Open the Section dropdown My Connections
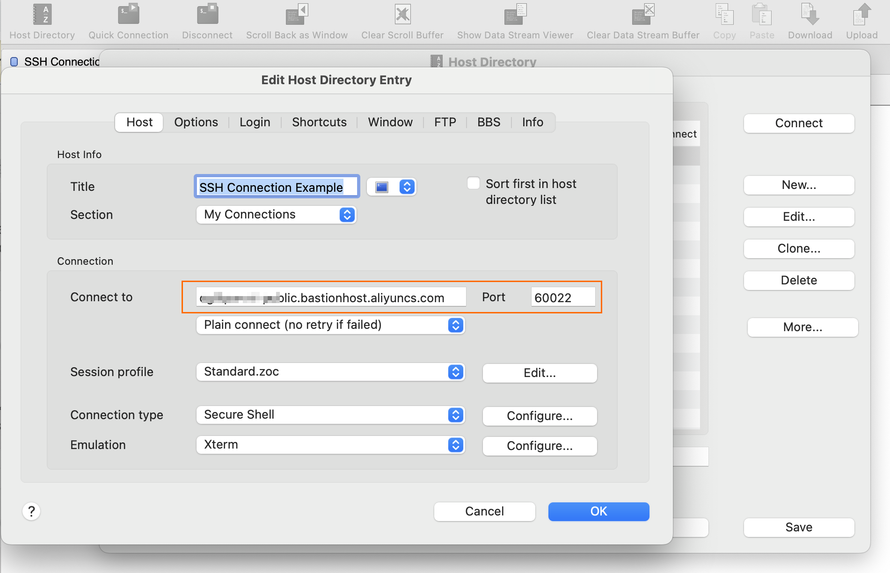Screen dimensions: 890x573 (x=276, y=215)
